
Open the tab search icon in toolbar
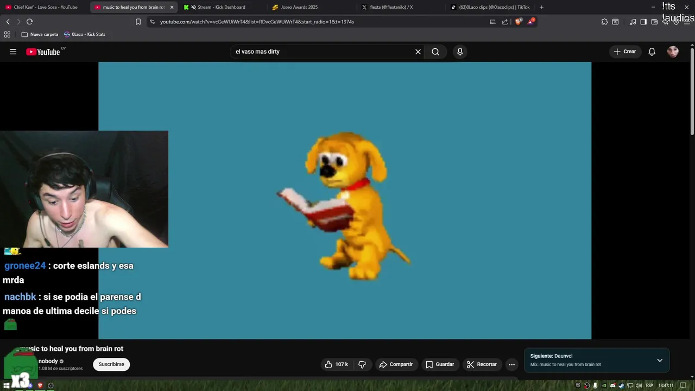(x=615, y=22)
